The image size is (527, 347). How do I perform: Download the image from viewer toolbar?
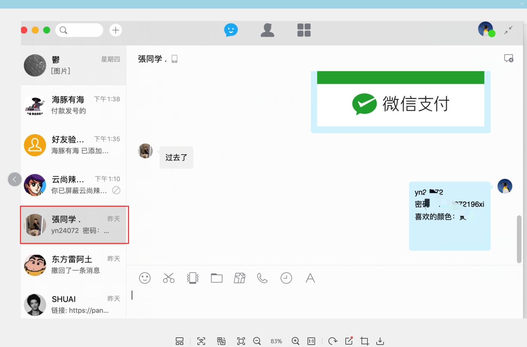coord(380,341)
